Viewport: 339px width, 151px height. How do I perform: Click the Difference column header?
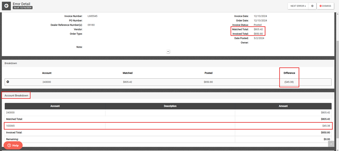coord(289,73)
